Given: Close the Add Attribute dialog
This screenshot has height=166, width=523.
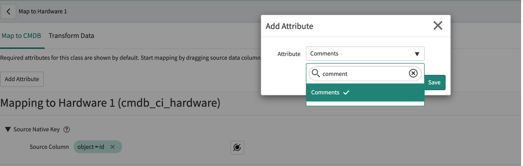Looking at the screenshot, I should [438, 26].
